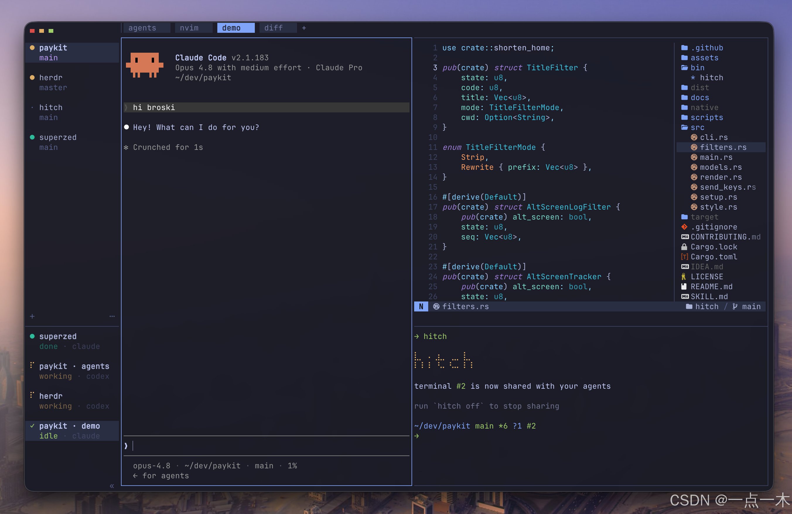Click the hitch folder icon in statusline
Image resolution: width=792 pixels, height=514 pixels.
point(689,306)
